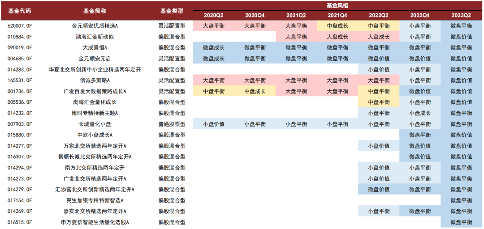Click the 基金类型 column header
The width and height of the screenshot is (484, 229).
[x=172, y=11]
